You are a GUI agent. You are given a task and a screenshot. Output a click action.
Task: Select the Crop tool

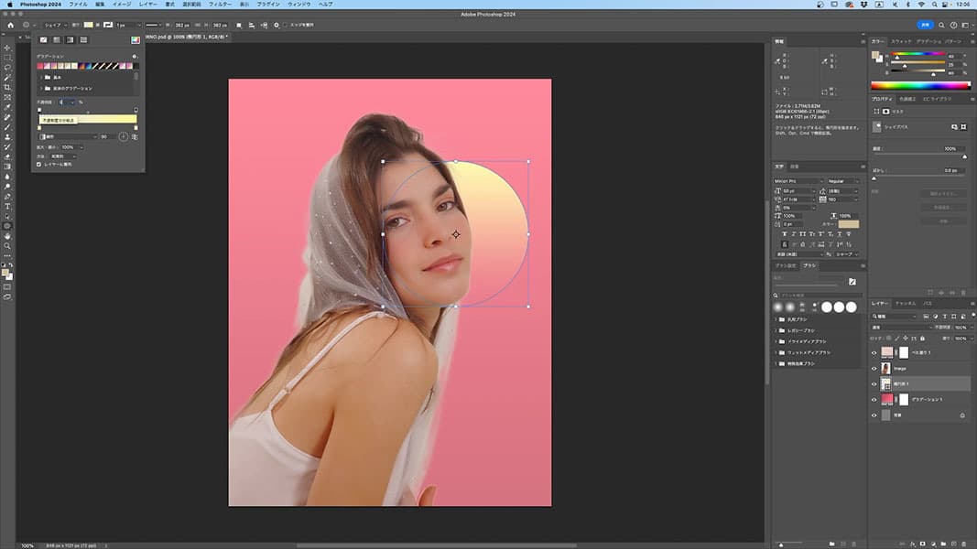point(7,87)
